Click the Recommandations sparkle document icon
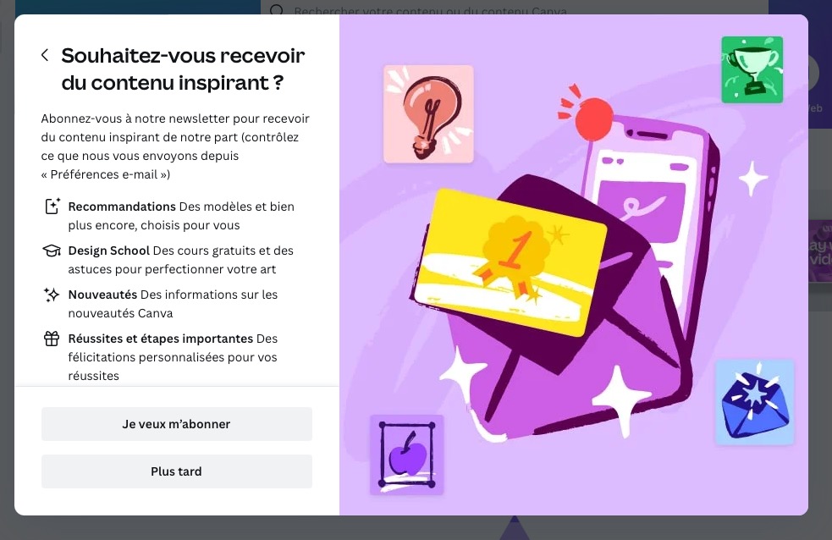The width and height of the screenshot is (832, 540). [52, 207]
